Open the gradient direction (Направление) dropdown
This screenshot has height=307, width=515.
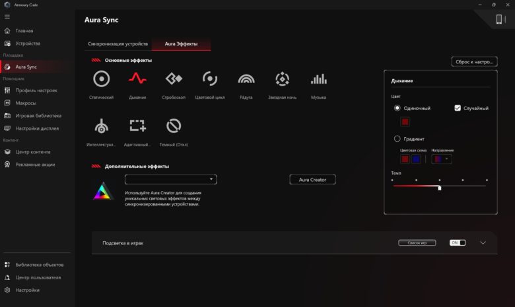[442, 159]
